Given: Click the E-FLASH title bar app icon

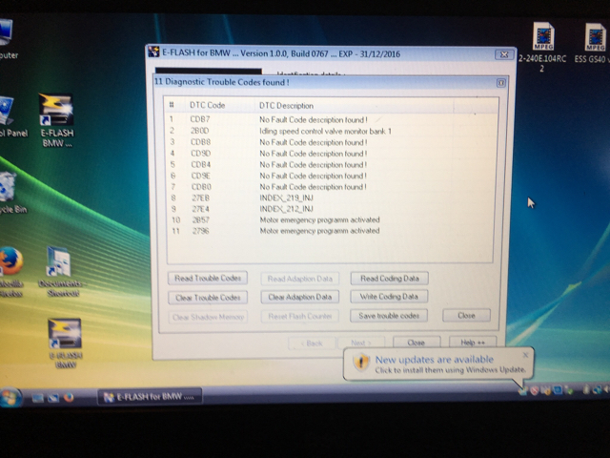Looking at the screenshot, I should [153, 52].
